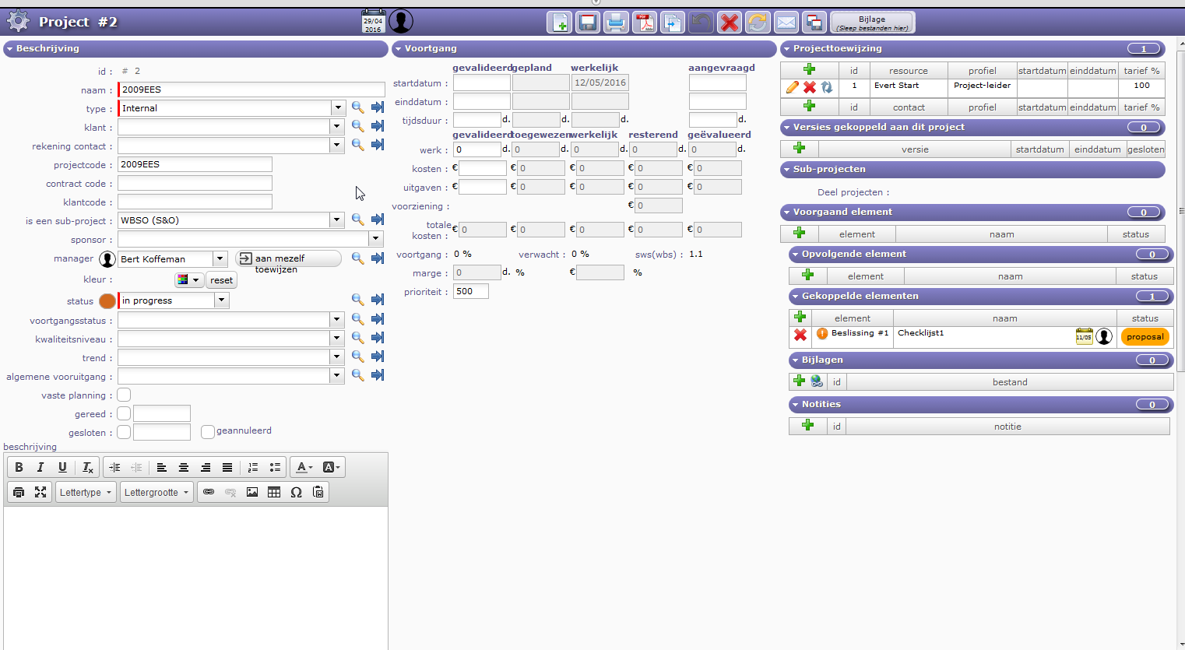Open Lettertype font dropdown
The height and width of the screenshot is (650, 1185).
pos(86,492)
